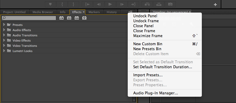This screenshot has width=236, height=103.
Task: Close the Timeline (no sequences) tab
Action: tap(190, 12)
